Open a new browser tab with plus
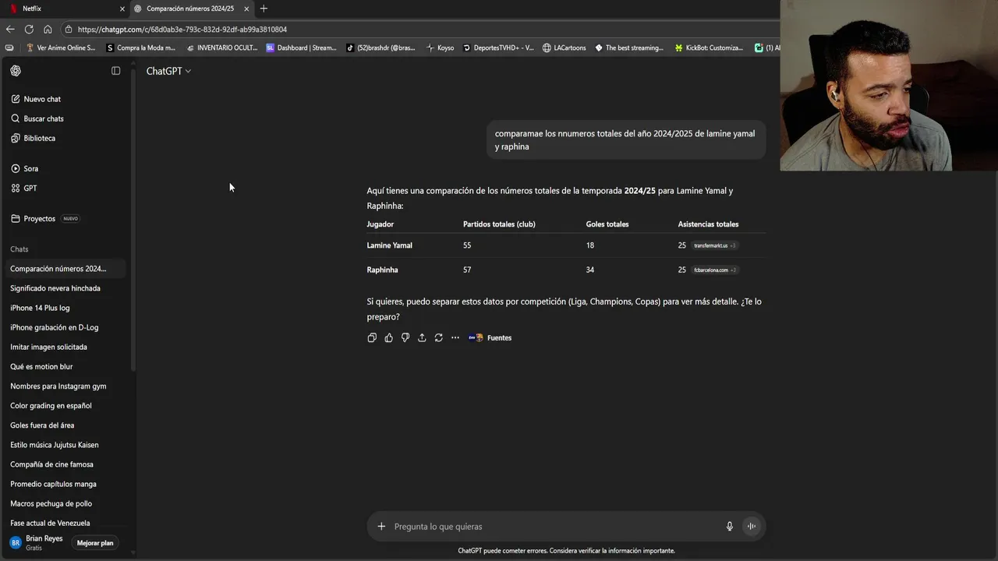 264,9
